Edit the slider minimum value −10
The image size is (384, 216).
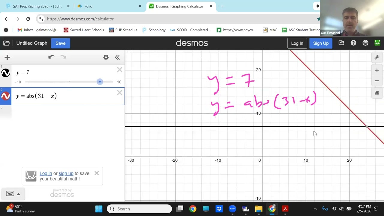click(18, 82)
